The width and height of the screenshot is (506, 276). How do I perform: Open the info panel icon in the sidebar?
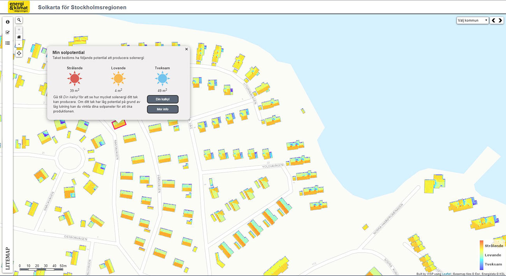pyautogui.click(x=7, y=22)
